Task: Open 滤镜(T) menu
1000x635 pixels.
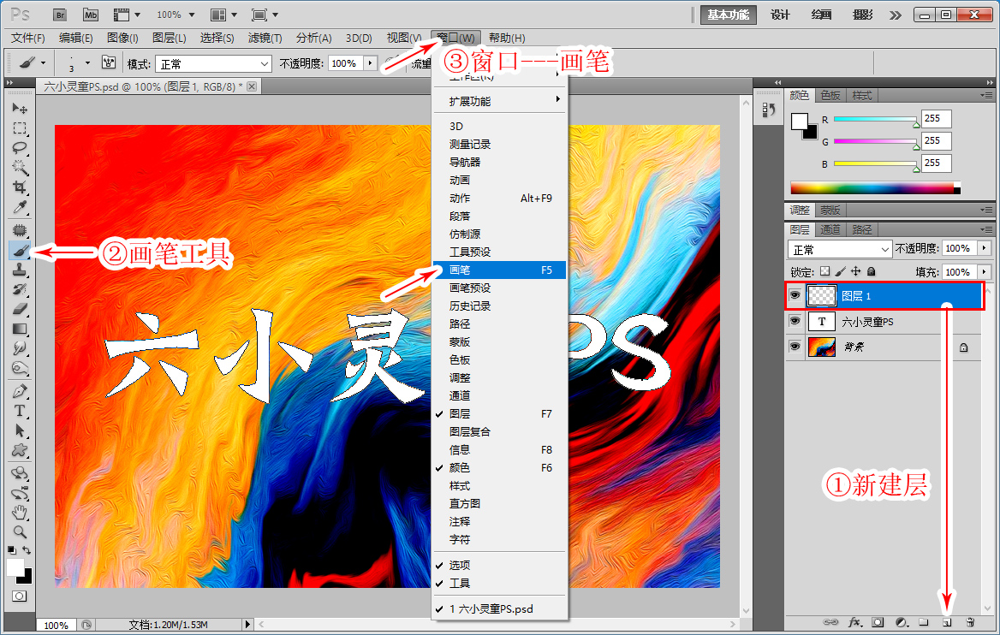Action: [265, 38]
